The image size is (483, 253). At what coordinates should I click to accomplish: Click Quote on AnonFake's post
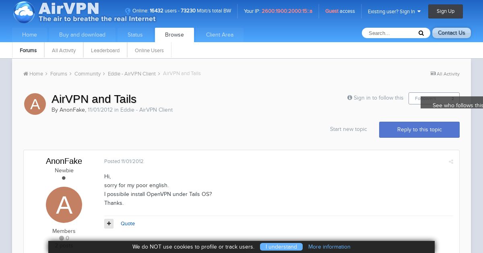[x=128, y=224]
